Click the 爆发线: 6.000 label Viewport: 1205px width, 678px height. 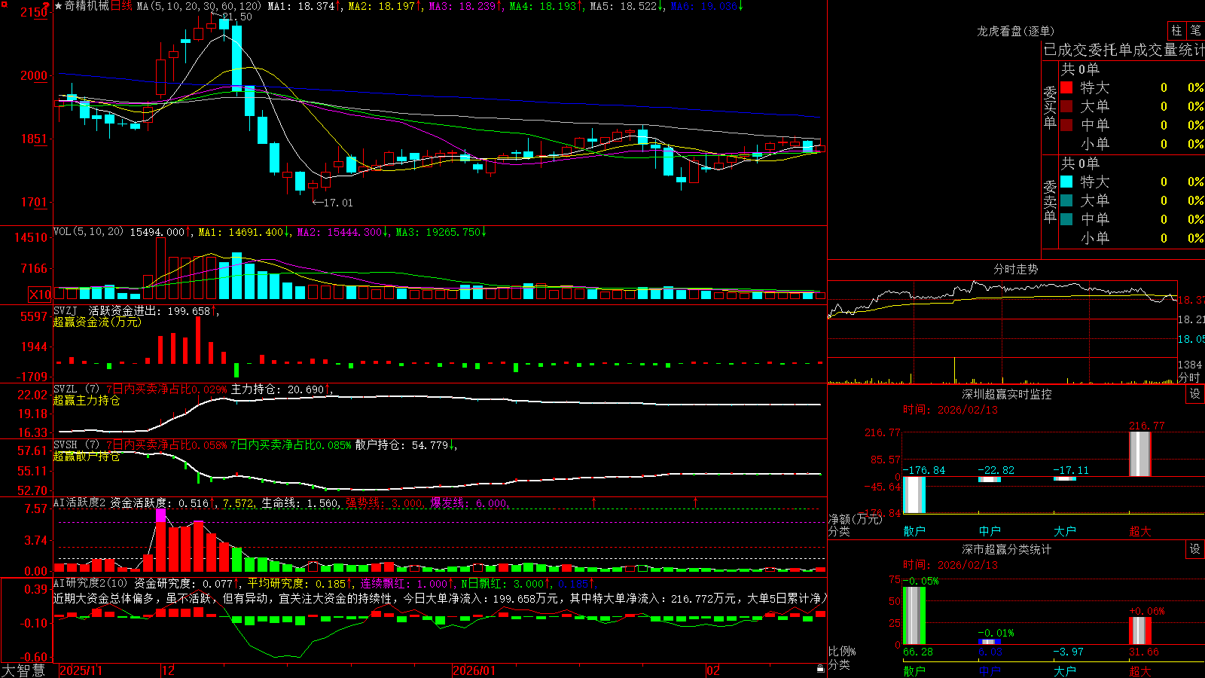[468, 503]
